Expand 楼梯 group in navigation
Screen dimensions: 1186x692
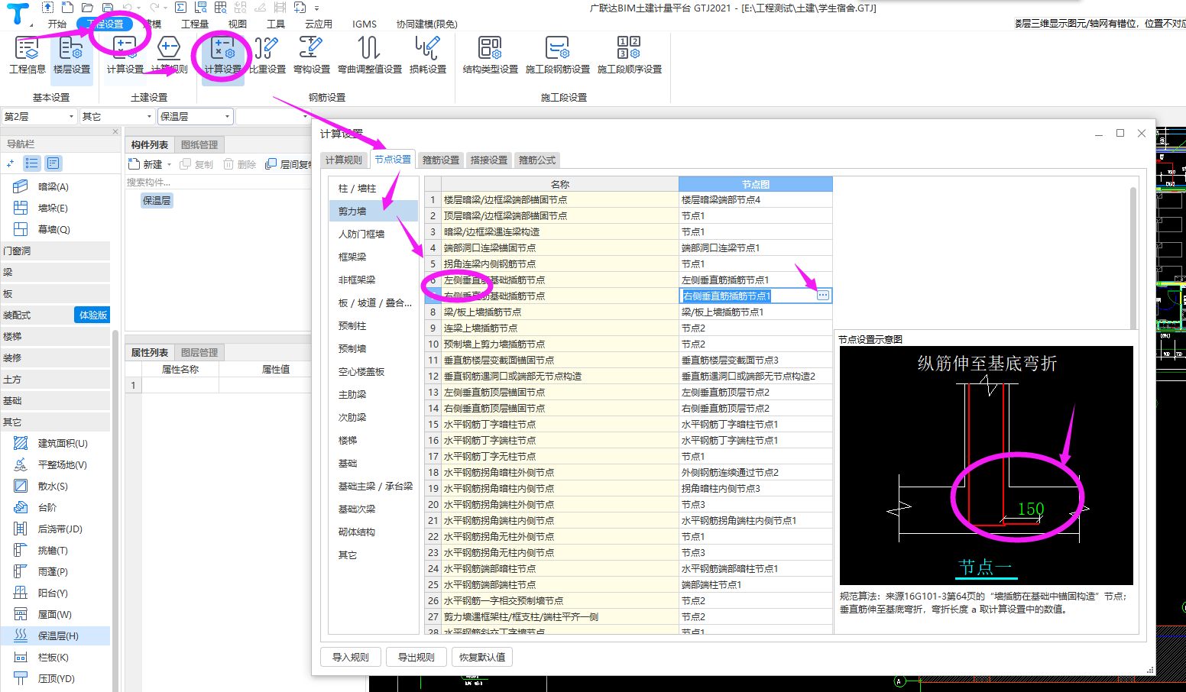[56, 336]
